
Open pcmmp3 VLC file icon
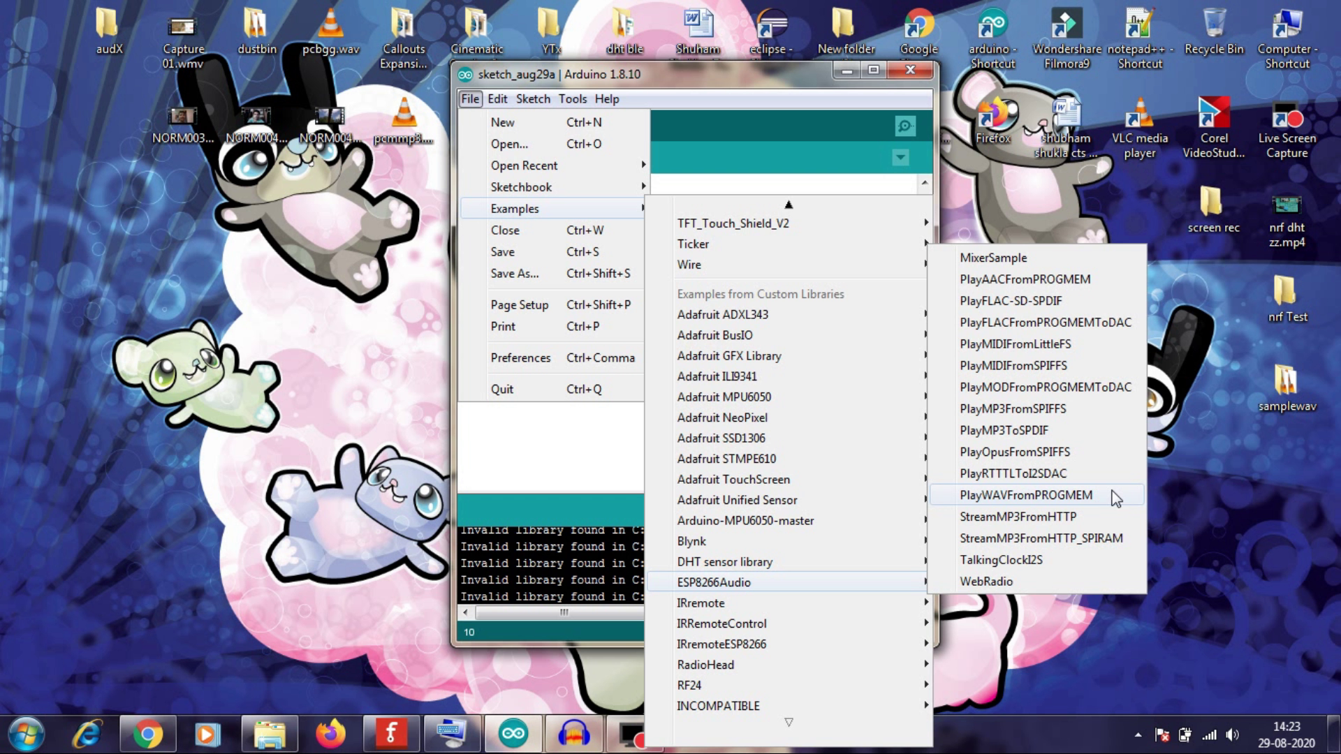(404, 121)
